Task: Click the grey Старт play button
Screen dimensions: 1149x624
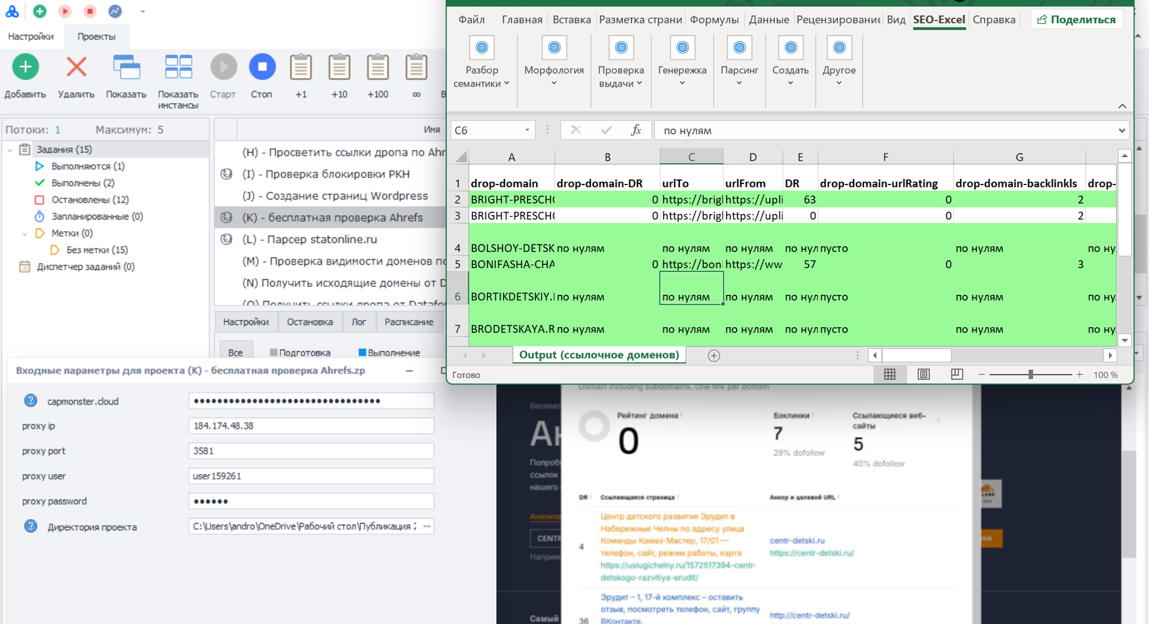Action: click(x=223, y=67)
